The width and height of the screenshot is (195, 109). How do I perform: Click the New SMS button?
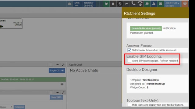(x=56, y=97)
